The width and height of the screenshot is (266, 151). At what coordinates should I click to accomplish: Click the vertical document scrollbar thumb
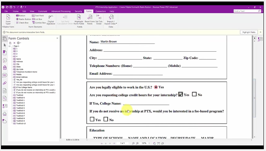254,98
